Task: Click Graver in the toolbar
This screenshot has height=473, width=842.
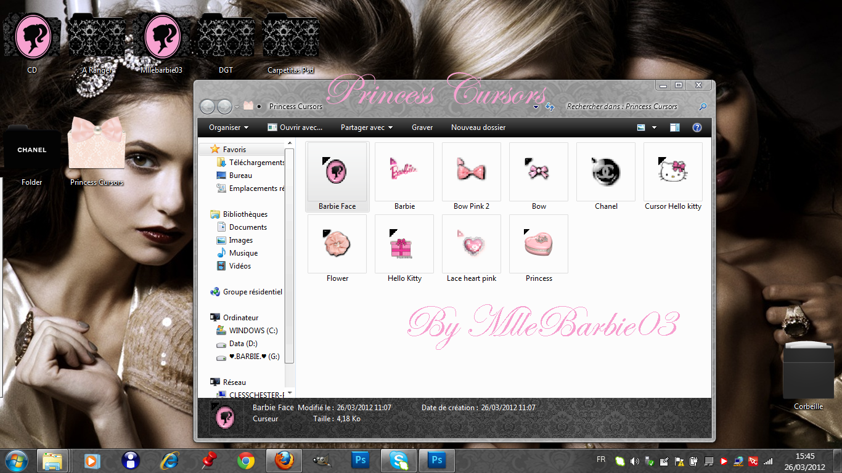Action: [x=422, y=127]
